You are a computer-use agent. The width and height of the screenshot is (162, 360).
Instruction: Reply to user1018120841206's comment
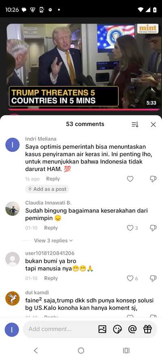(x=51, y=278)
